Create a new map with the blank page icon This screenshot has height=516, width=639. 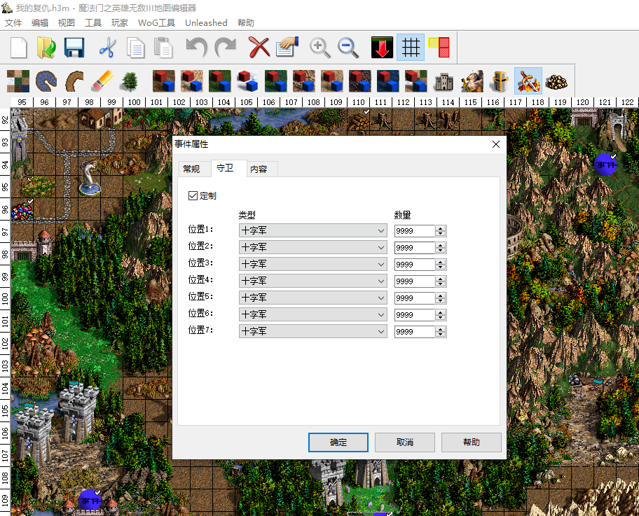(x=19, y=47)
